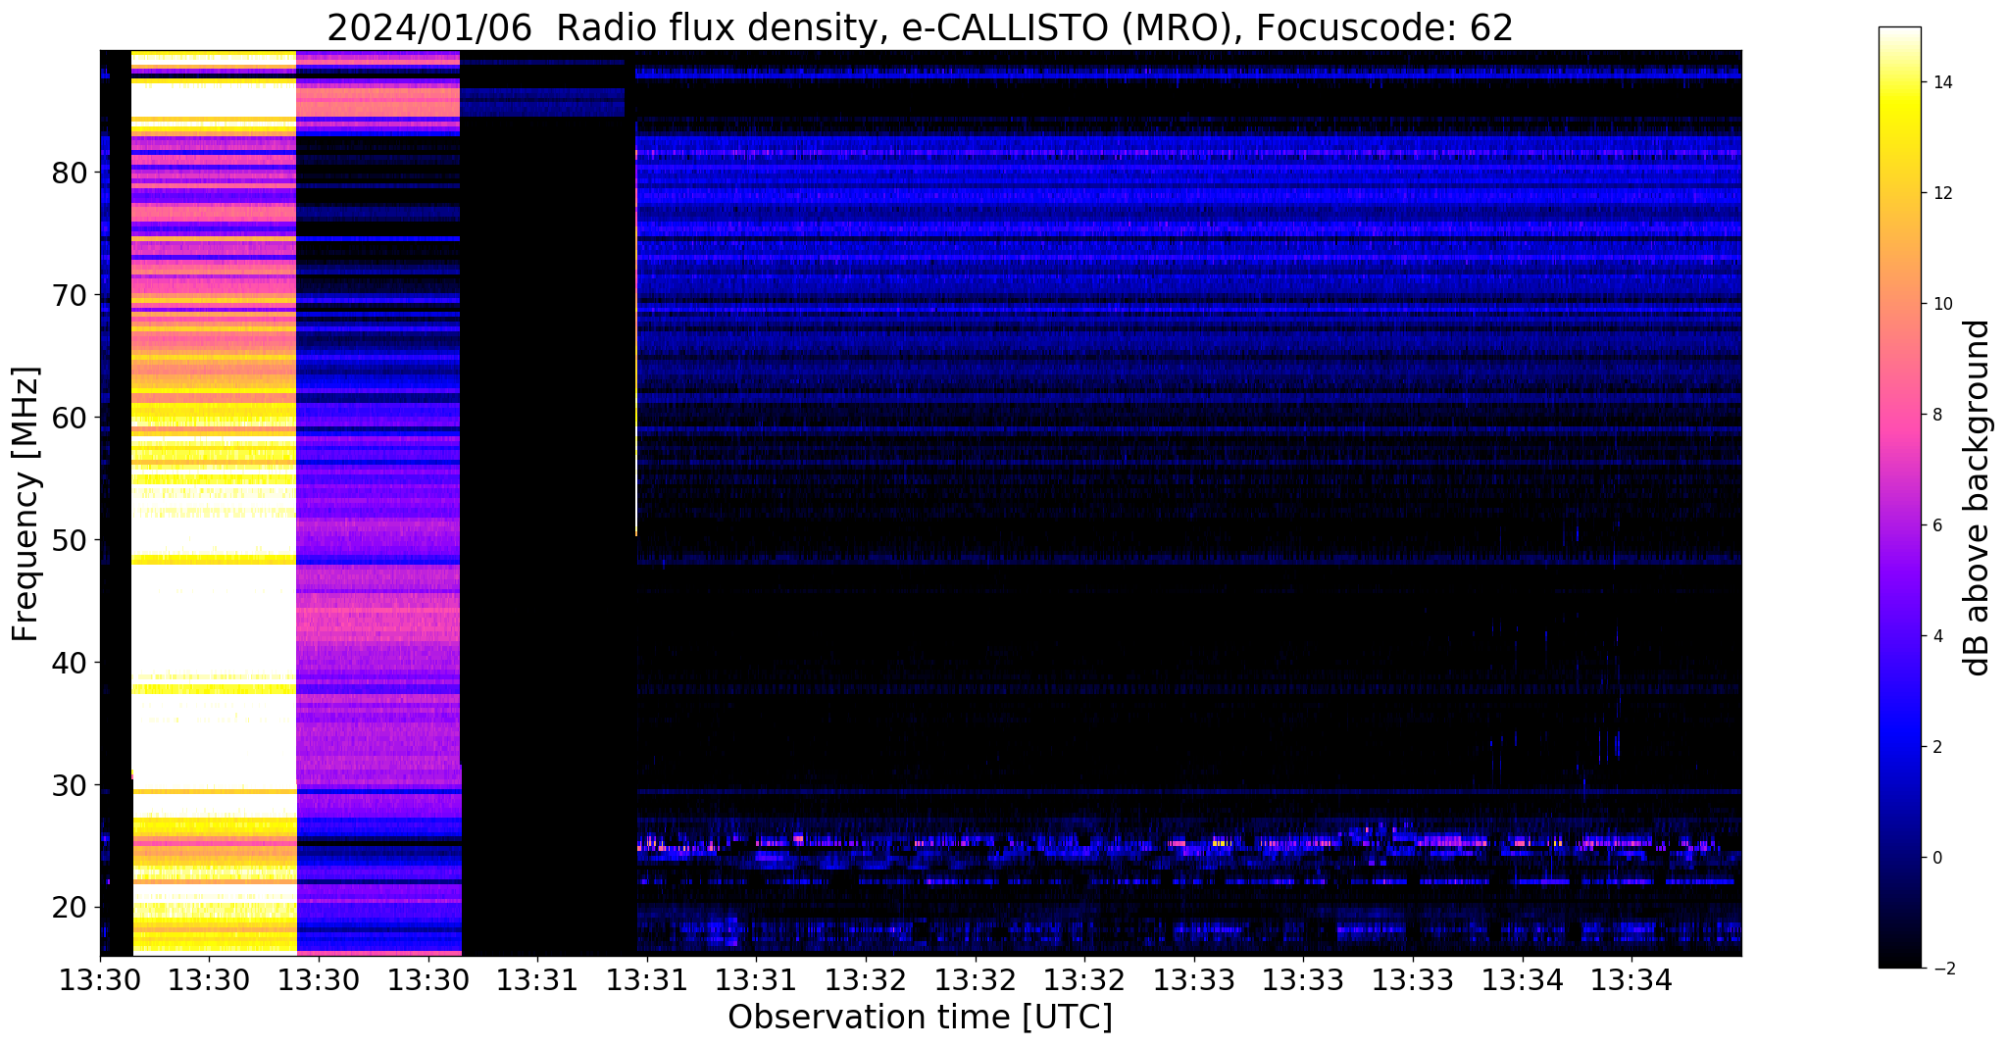This screenshot has width=2007, height=1046.
Task: Click the 2 tick on the colorbar scale
Action: pyautogui.click(x=1936, y=747)
